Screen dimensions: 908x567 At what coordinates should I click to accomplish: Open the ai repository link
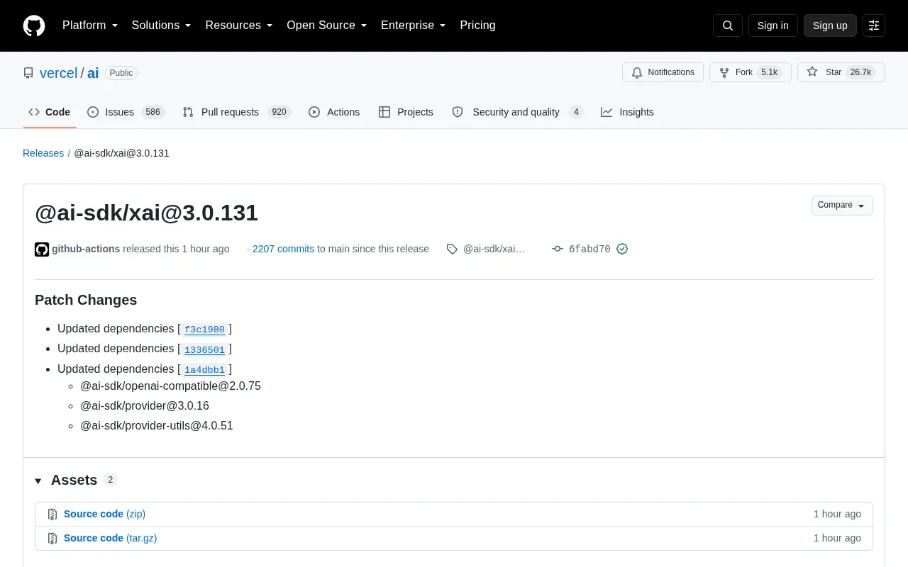click(93, 73)
